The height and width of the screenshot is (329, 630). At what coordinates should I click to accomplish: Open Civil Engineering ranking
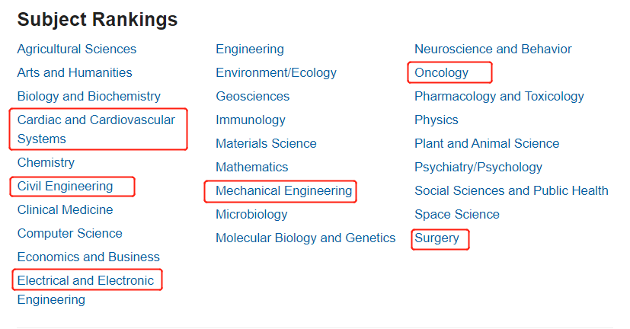click(65, 187)
